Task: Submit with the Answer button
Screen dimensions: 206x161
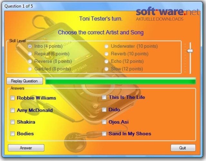Action: (x=26, y=148)
